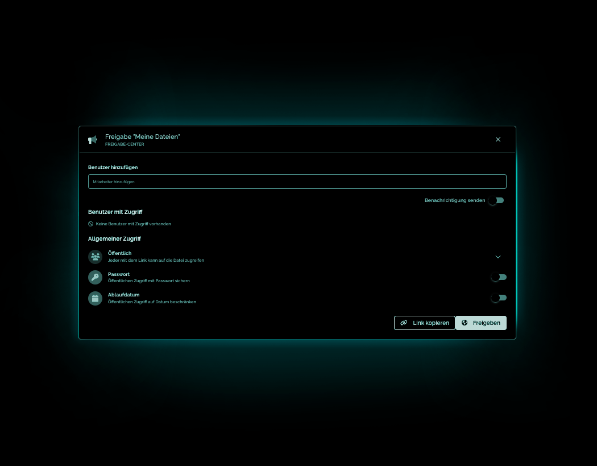The image size is (597, 466).
Task: Focus the Mitarbeiter hinzufügen input field
Action: tap(297, 182)
